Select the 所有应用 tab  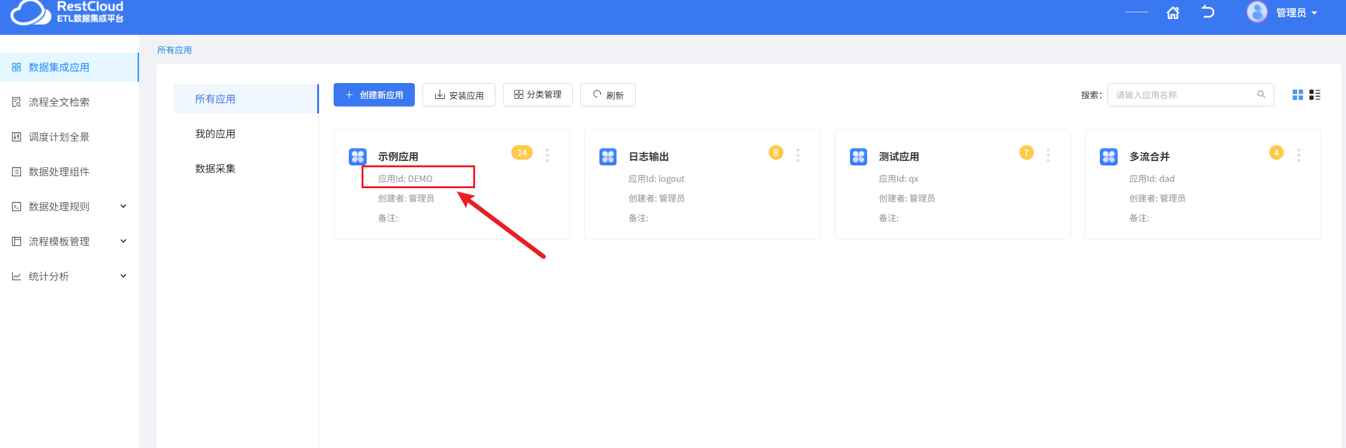coord(246,99)
